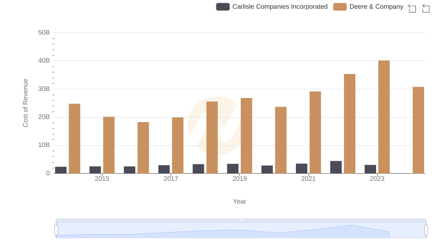Click the 2021 x-axis label
This screenshot has height=251, width=436.
308,179
